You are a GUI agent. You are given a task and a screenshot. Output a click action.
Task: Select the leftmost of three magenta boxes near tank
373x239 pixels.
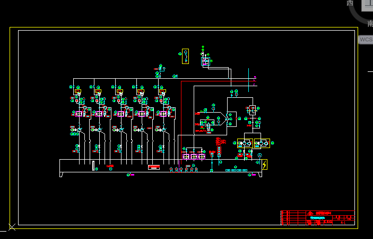tap(186, 157)
